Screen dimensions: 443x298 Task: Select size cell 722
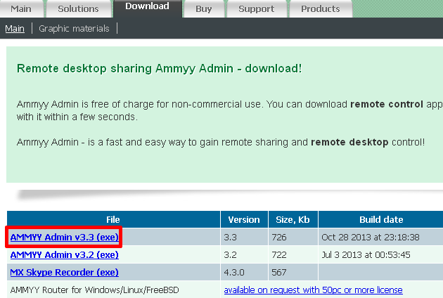coord(293,255)
